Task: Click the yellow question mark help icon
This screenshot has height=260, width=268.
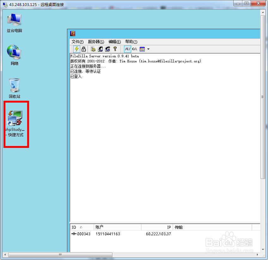Action: tap(115, 49)
